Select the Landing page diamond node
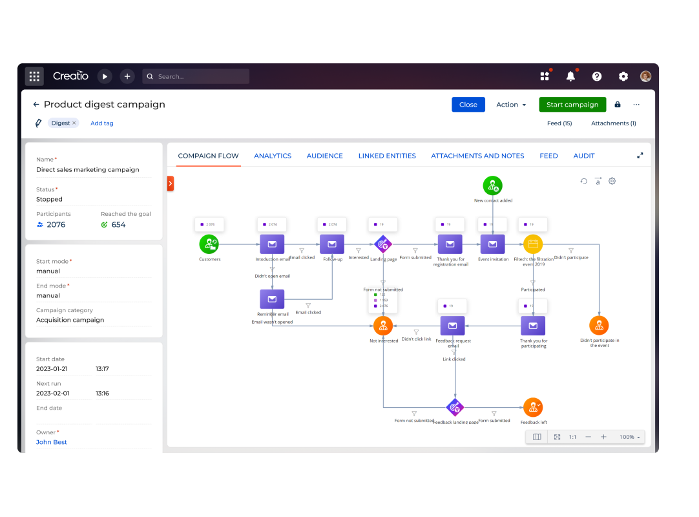 (383, 244)
